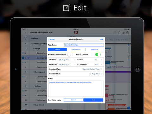Toggle Mark task as milestone switch
Image resolution: width=152 pixels, height=114 pixels.
[x=70, y=54]
